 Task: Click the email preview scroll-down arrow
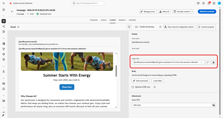click(116, 107)
